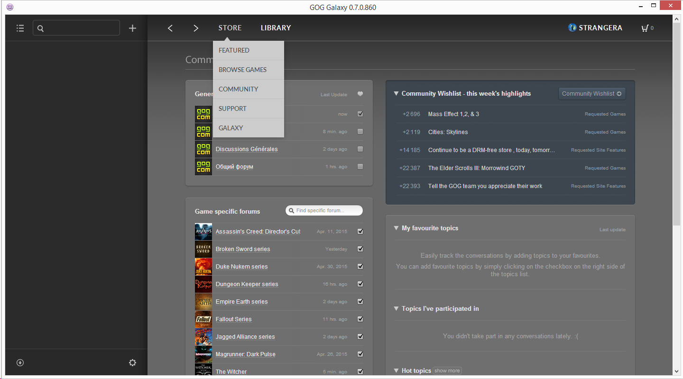Open the settings gear icon
This screenshot has width=683, height=379.
[x=132, y=362]
